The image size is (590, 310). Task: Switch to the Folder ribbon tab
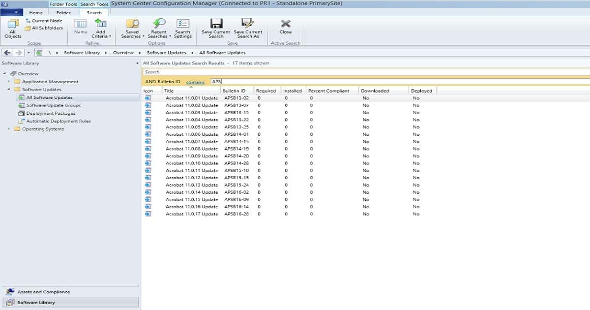63,13
